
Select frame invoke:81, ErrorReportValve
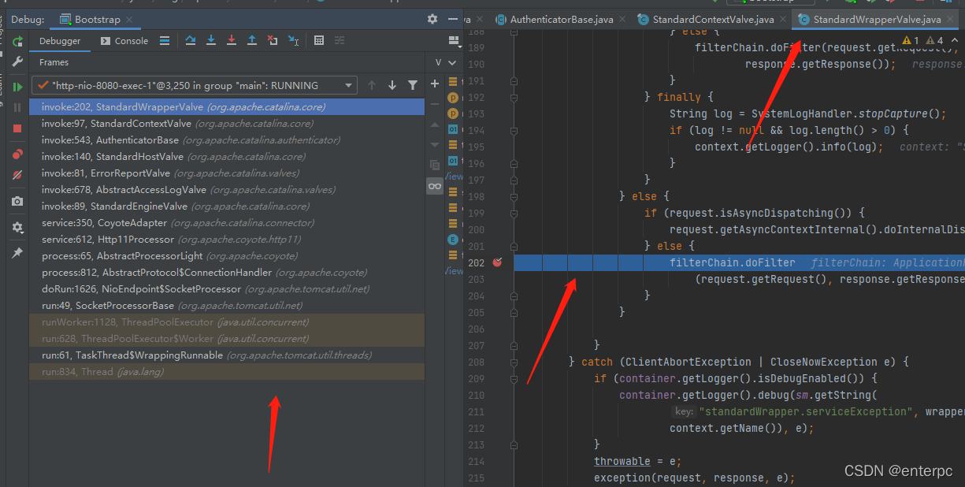click(227, 173)
